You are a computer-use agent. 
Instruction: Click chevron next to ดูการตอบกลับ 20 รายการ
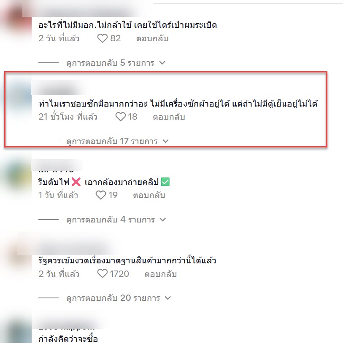167,298
